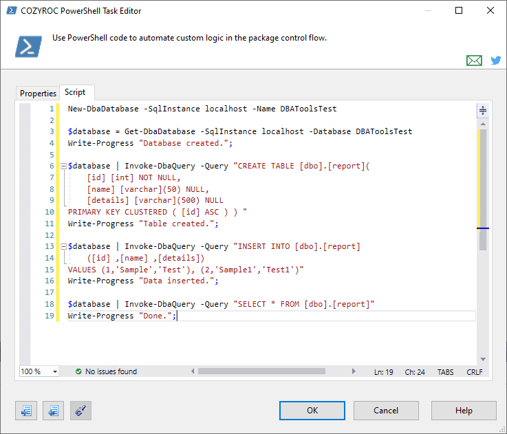Screen dimensions: 507x434
Task: Click the second export script icon button
Action: coord(54,411)
